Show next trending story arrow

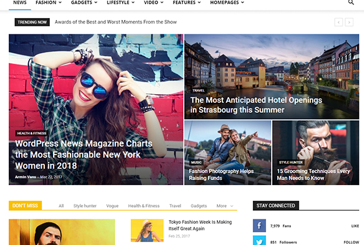pyautogui.click(x=349, y=22)
